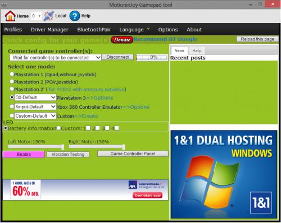Click Reload this page button

pyautogui.click(x=257, y=39)
